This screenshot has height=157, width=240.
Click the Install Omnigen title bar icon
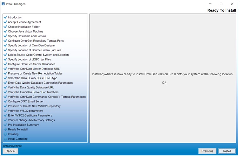[x=3, y=4]
